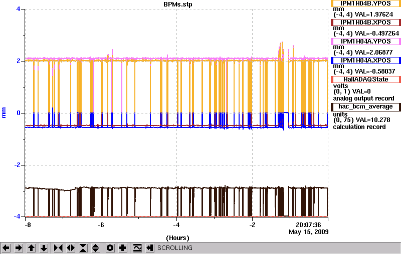Pan the plot down with down arrow
Image resolution: width=401 pixels, height=254 pixels.
tap(44, 248)
